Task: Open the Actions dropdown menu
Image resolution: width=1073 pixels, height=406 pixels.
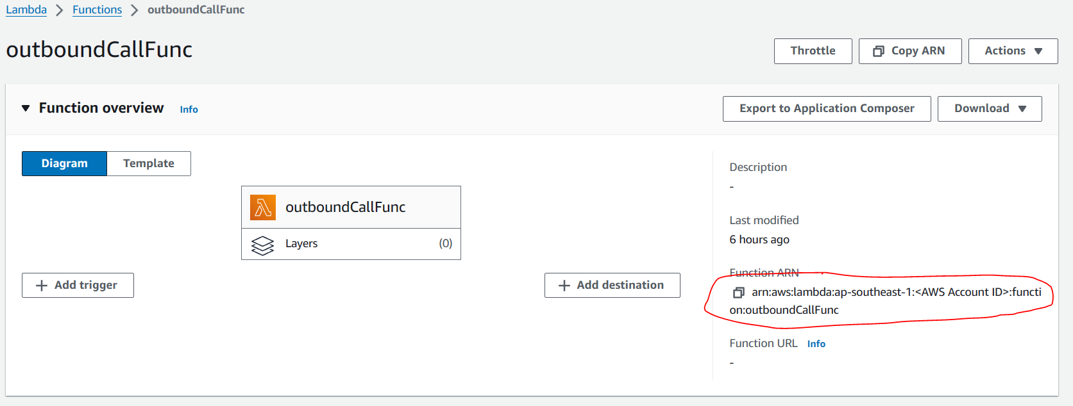Action: tap(1013, 51)
